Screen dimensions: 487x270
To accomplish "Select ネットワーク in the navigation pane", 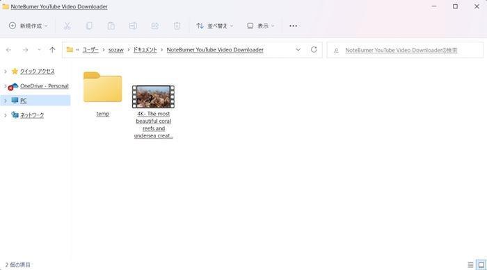I will point(32,115).
